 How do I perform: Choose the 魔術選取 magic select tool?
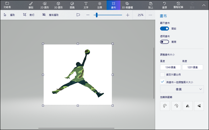50,15
